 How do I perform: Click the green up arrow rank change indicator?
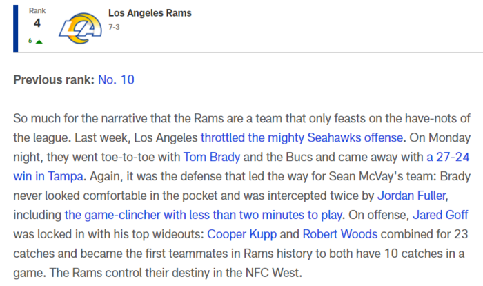39,41
